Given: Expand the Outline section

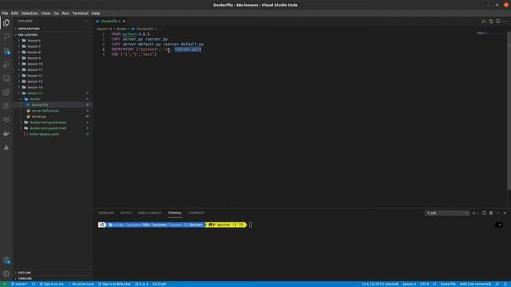Looking at the screenshot, I should pyautogui.click(x=25, y=273).
